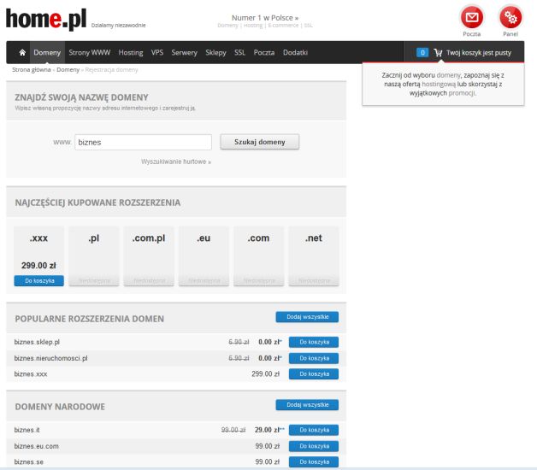Add biznes.it to cart
The height and width of the screenshot is (470, 537).
(314, 430)
